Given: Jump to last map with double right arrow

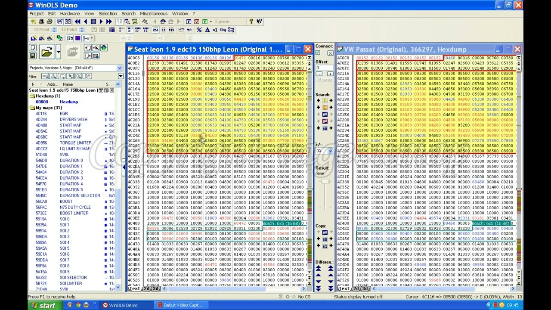Looking at the screenshot, I should tap(109, 22).
